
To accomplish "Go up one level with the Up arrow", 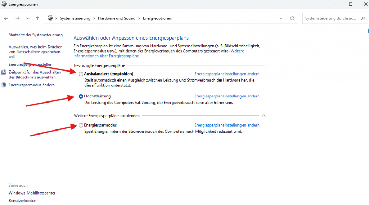I will [37, 18].
